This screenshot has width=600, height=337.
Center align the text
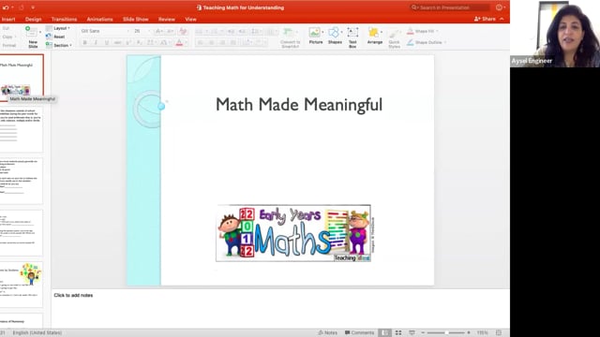211,42
